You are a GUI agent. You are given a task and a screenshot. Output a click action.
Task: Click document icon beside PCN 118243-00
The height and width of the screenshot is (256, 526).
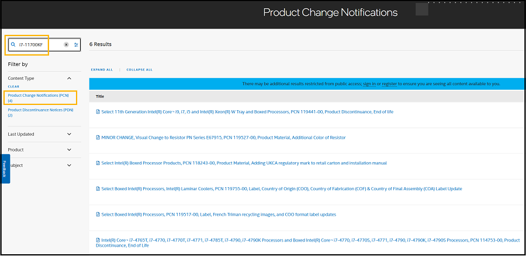coord(98,163)
